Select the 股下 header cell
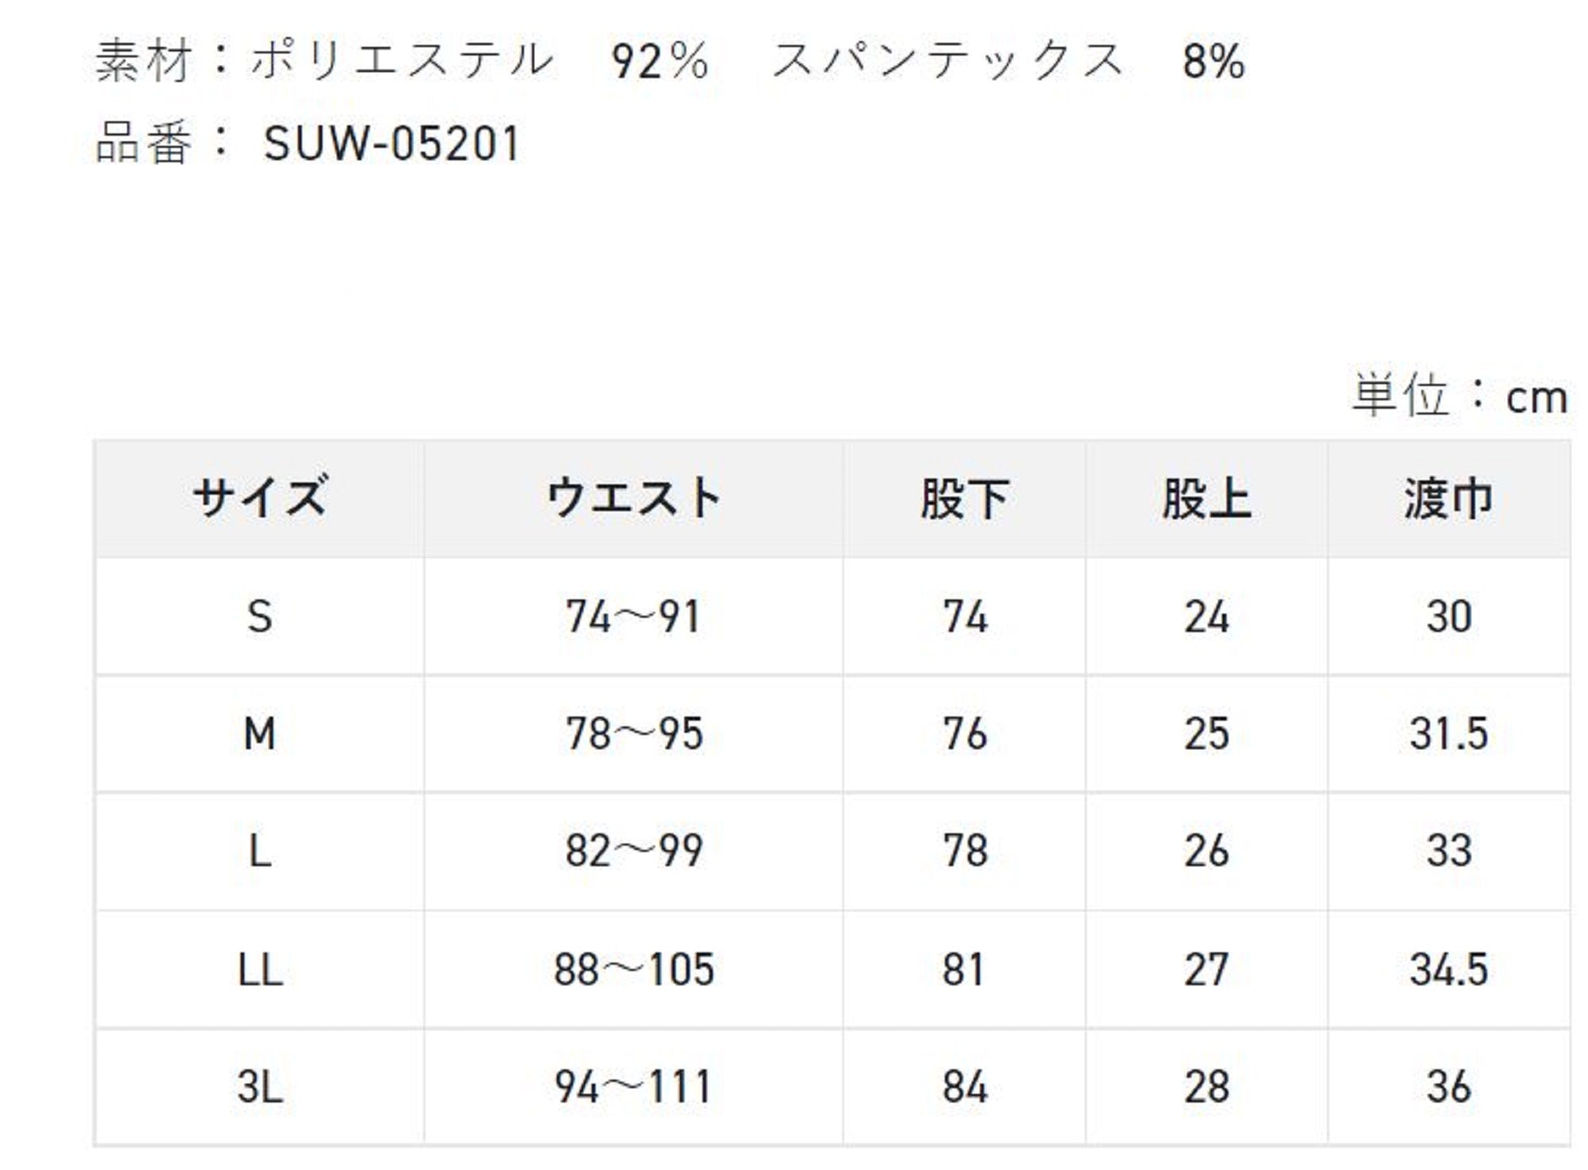This screenshot has width=1588, height=1170. click(x=965, y=498)
